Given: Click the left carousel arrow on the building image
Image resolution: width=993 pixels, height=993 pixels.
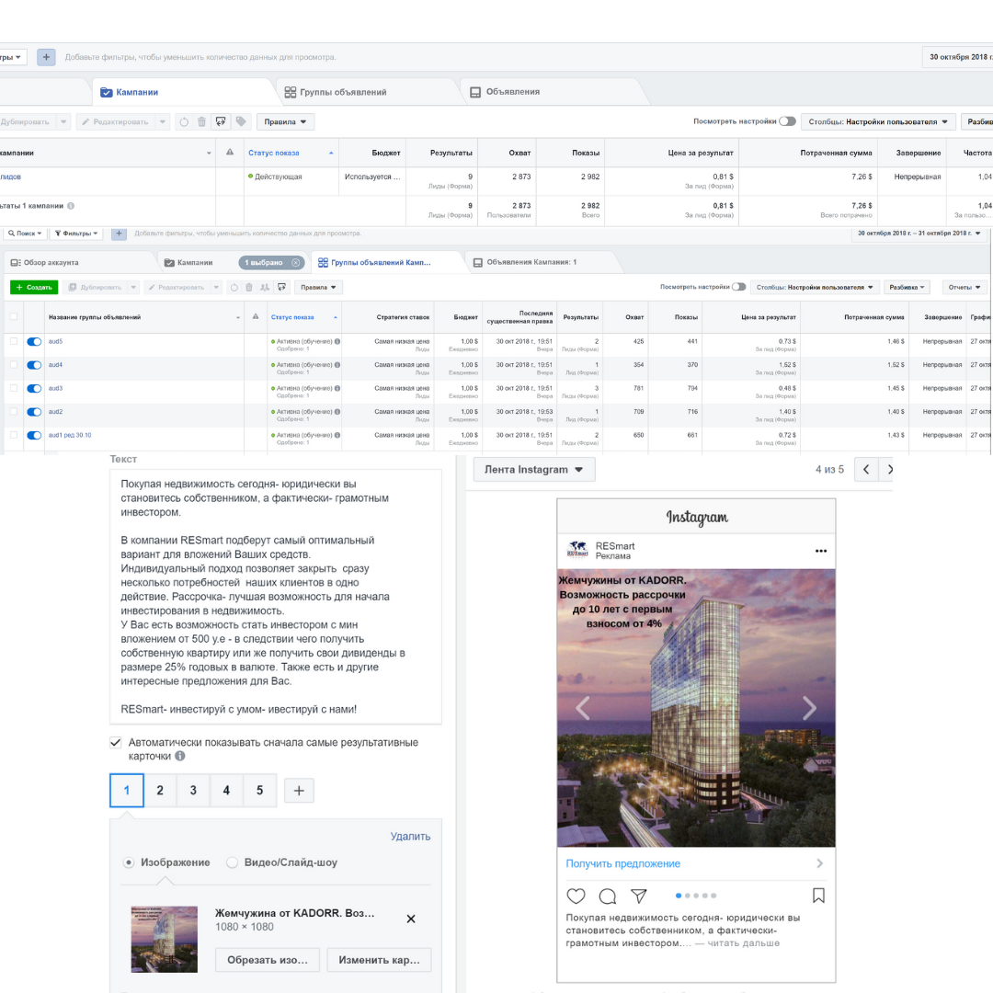Looking at the screenshot, I should (x=583, y=707).
